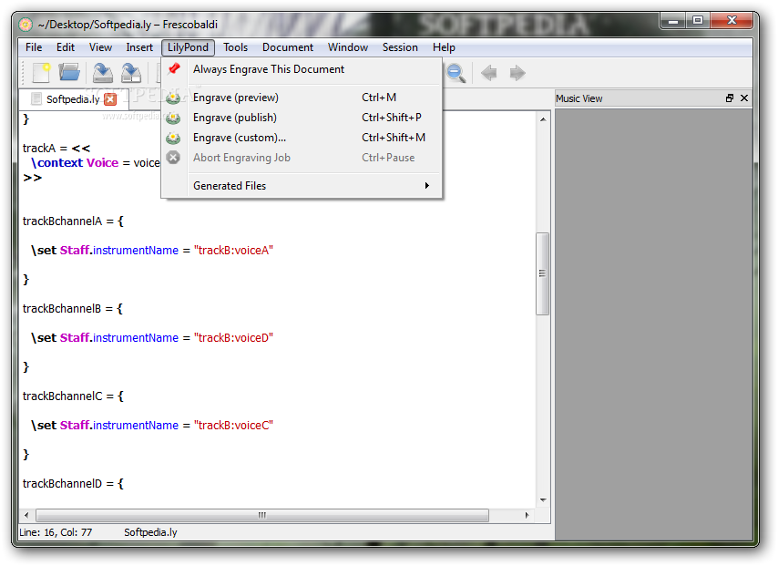The width and height of the screenshot is (778, 566).
Task: Click the vertical scrollbar up arrow
Action: 543,119
